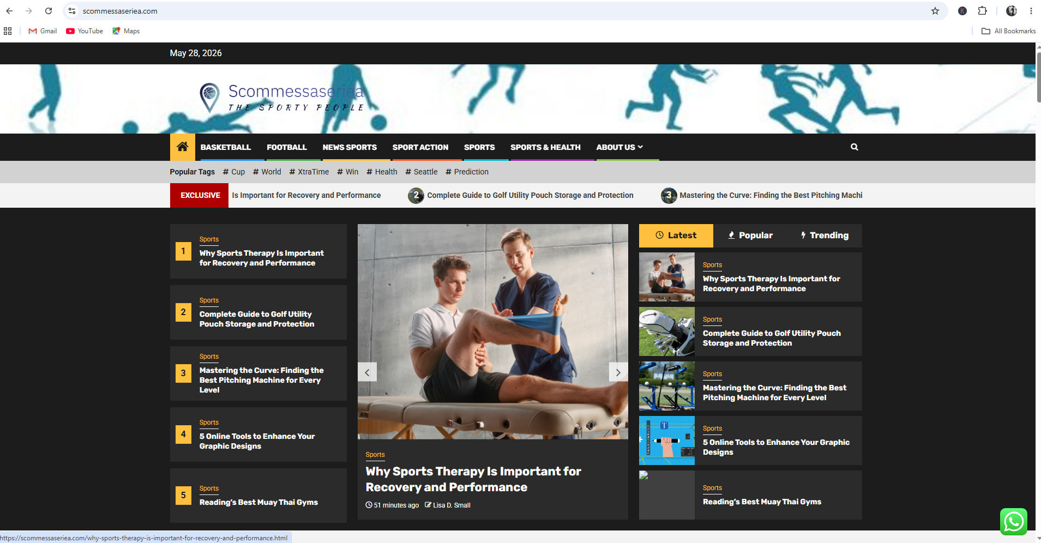Show previous slide with left arrow
Screen dimensions: 1041x543
click(x=367, y=372)
